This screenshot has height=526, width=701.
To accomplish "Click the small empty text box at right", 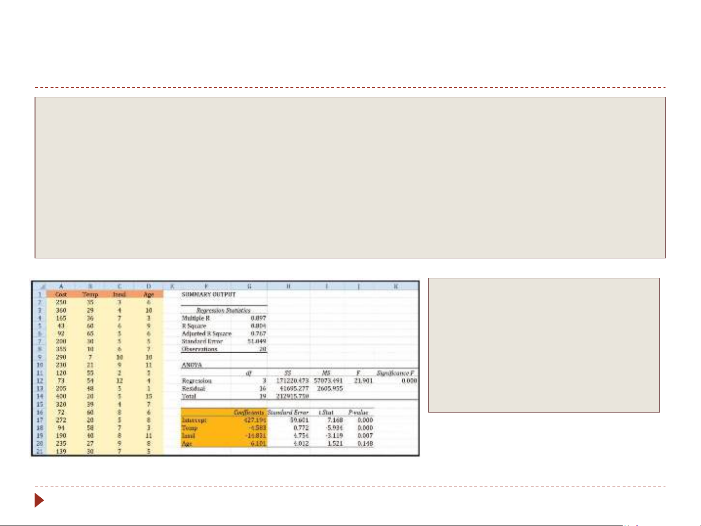I will coord(544,345).
